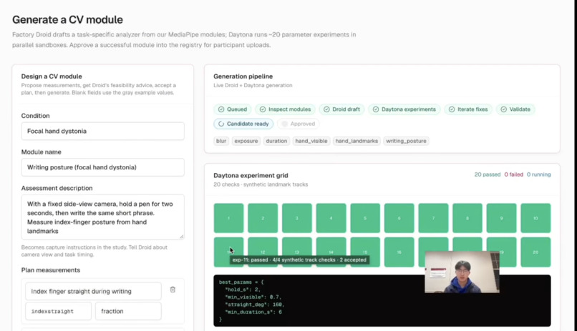
Task: Open experiment tile 20
Action: pos(535,252)
